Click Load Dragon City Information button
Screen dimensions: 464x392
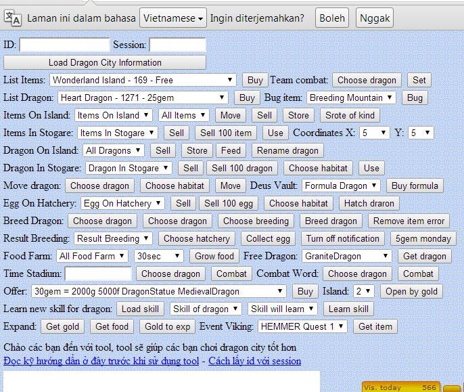(x=105, y=62)
